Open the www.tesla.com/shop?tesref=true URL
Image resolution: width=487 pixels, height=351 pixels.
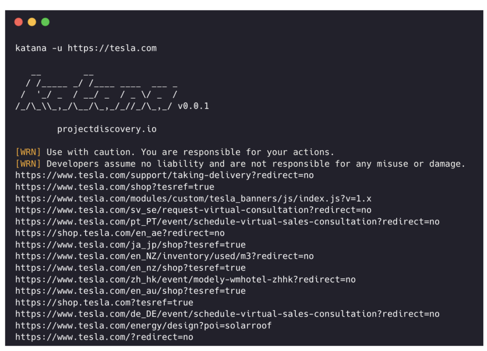point(115,187)
